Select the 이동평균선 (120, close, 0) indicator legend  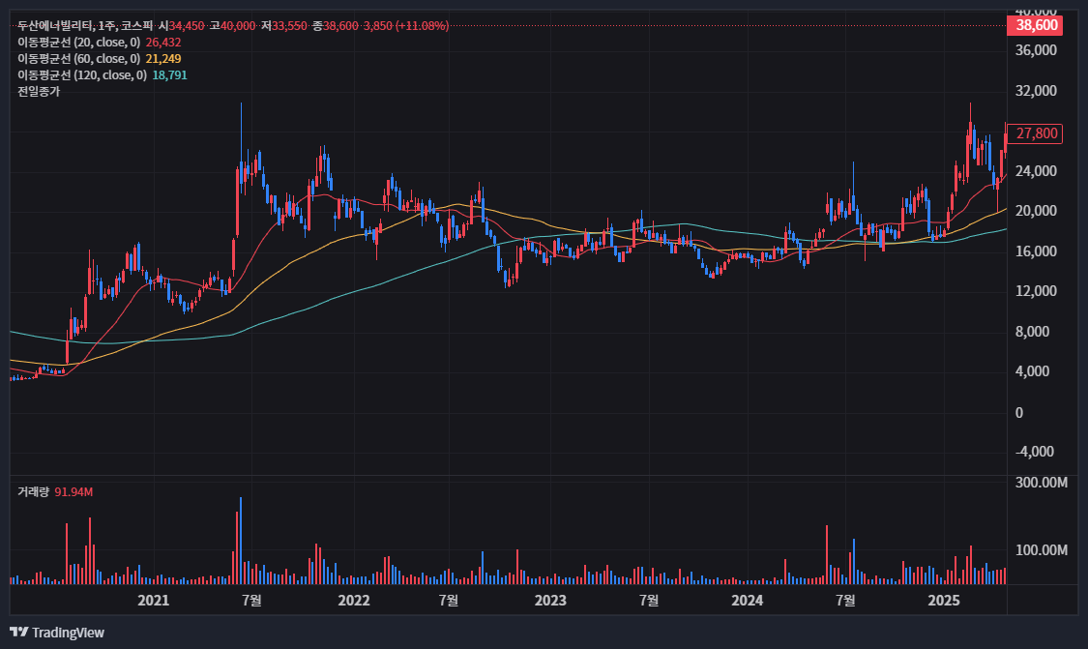pyautogui.click(x=82, y=75)
